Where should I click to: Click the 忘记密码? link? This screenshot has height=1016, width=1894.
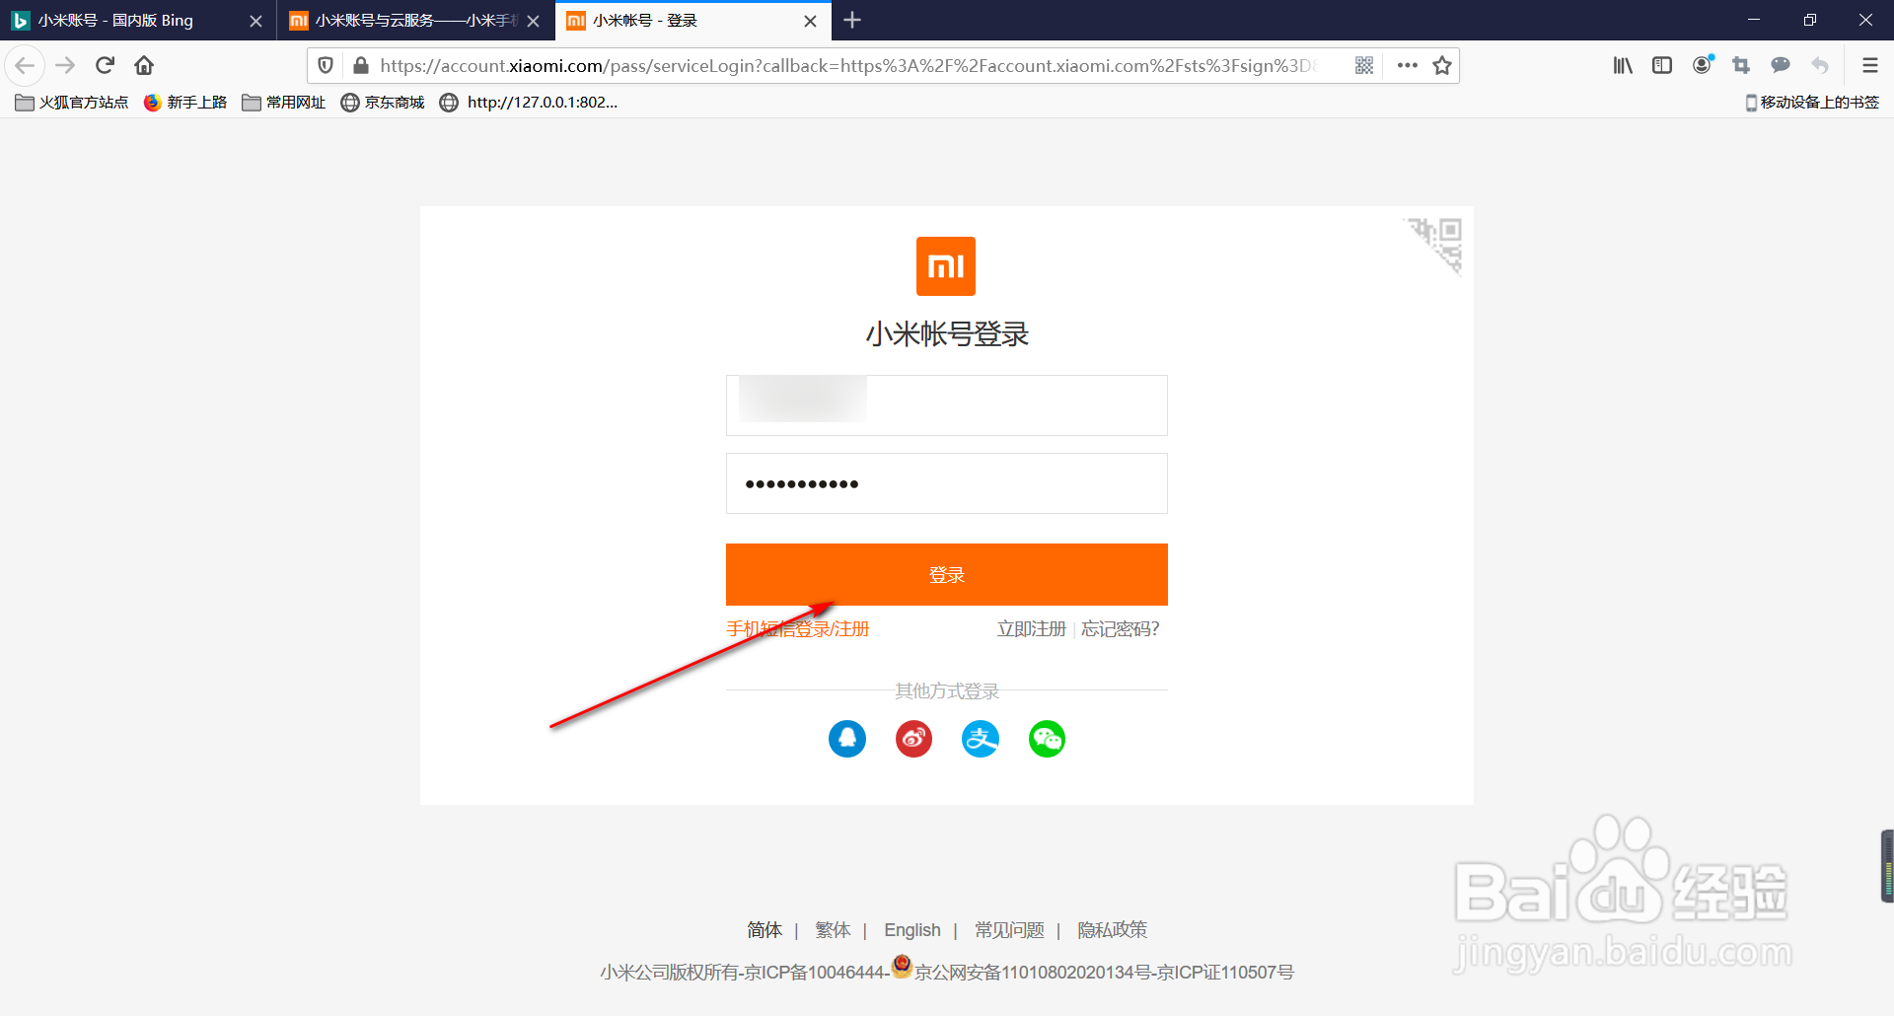1121,629
